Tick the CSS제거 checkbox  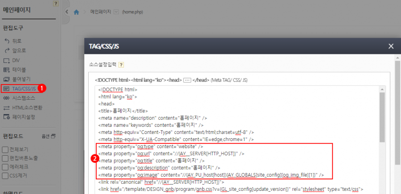coord(5,175)
